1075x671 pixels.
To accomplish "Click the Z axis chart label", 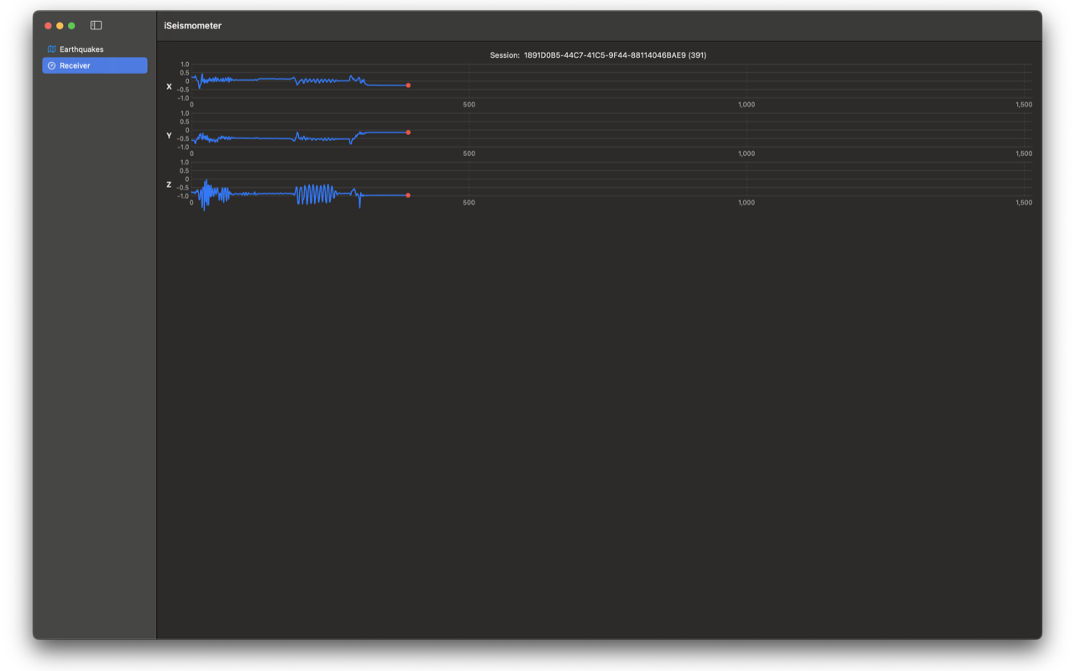I will pyautogui.click(x=169, y=185).
